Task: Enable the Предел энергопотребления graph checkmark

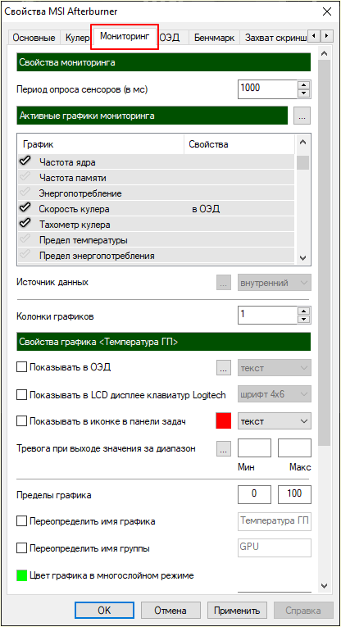Action: (25, 255)
